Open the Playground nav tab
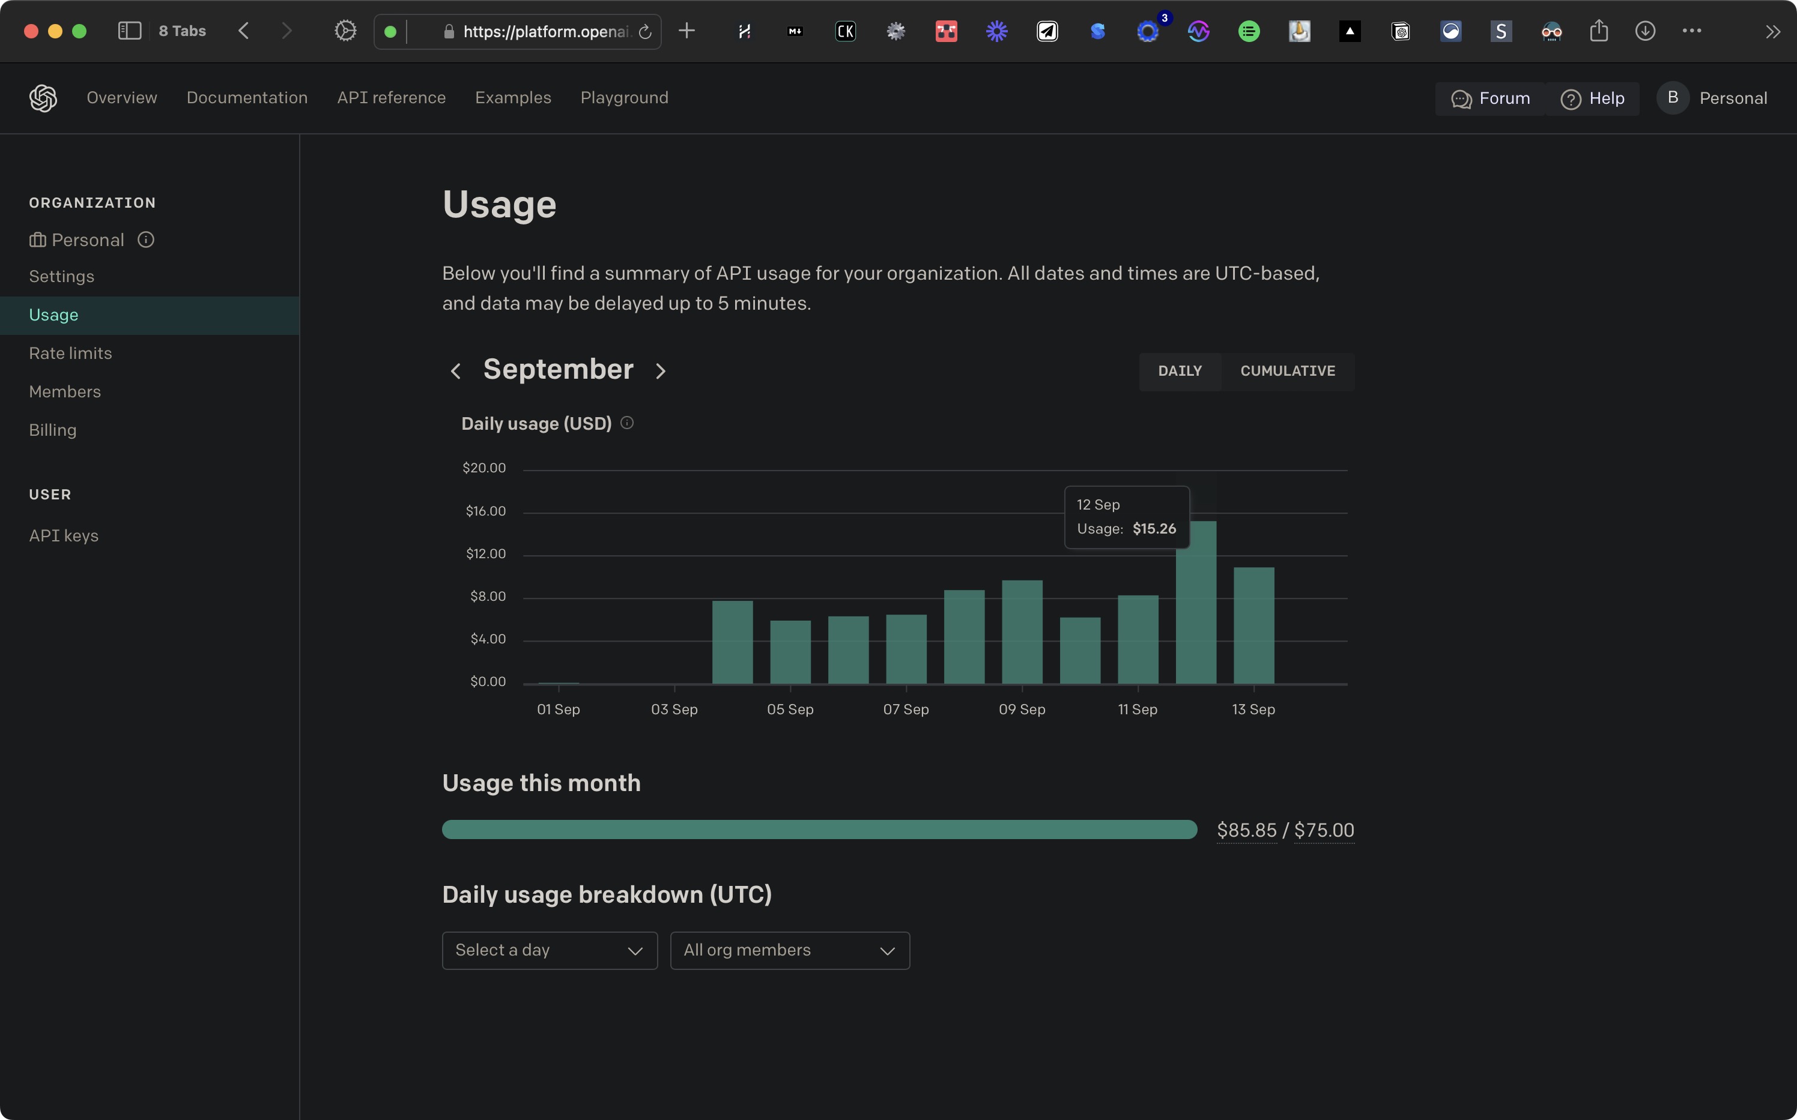This screenshot has width=1797, height=1120. pos(625,98)
